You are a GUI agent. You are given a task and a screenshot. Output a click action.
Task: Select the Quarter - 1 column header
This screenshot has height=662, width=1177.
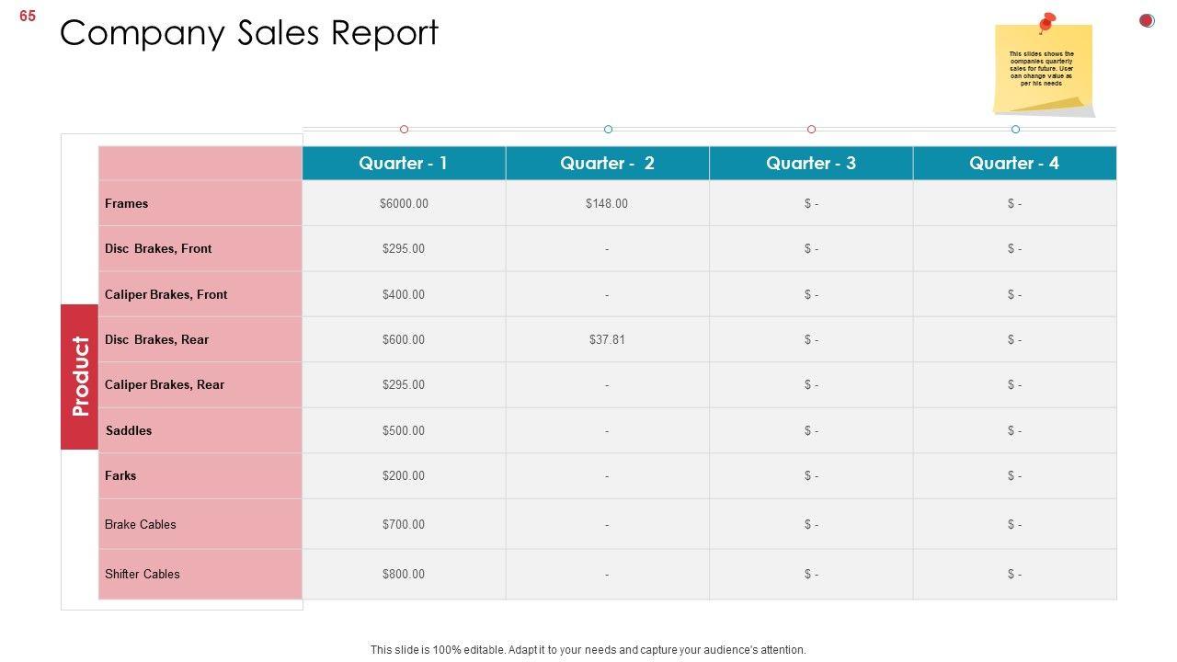point(404,164)
